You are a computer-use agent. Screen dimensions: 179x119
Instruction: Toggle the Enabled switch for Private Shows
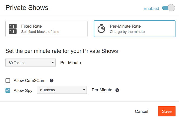[x=168, y=8]
